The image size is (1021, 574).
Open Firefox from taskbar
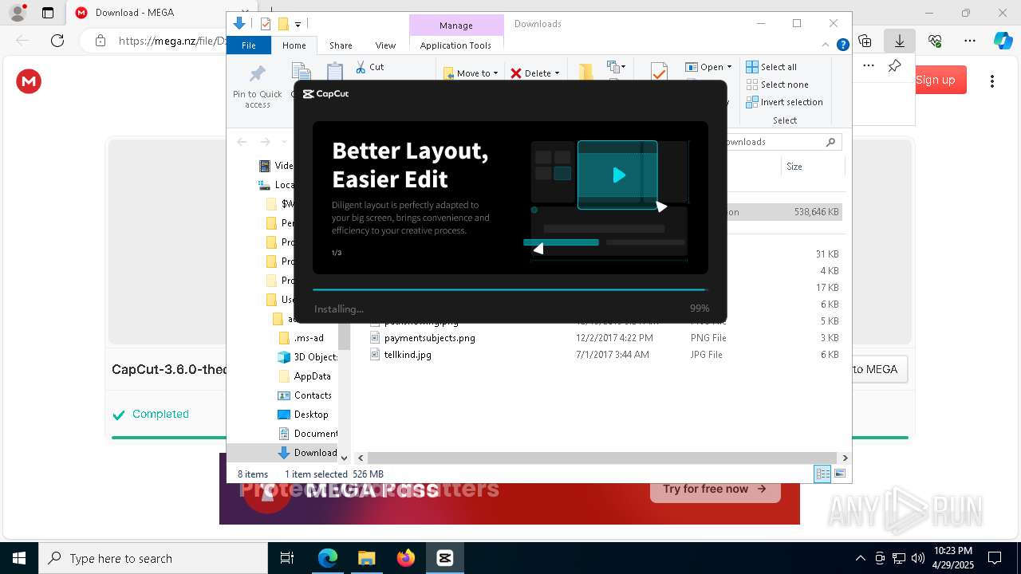point(406,558)
